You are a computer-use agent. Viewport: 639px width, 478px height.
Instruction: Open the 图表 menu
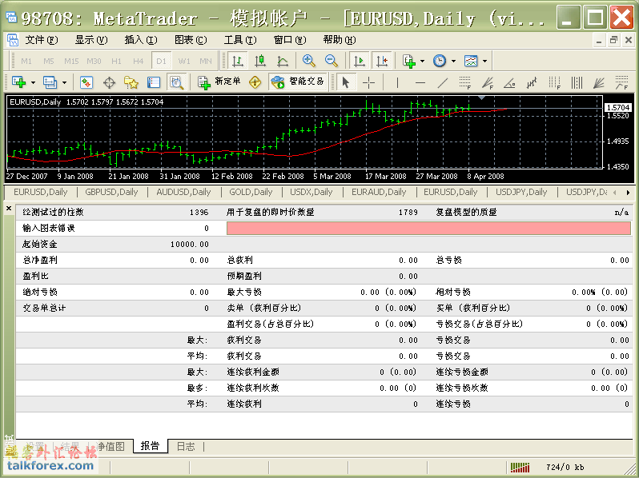pos(191,40)
